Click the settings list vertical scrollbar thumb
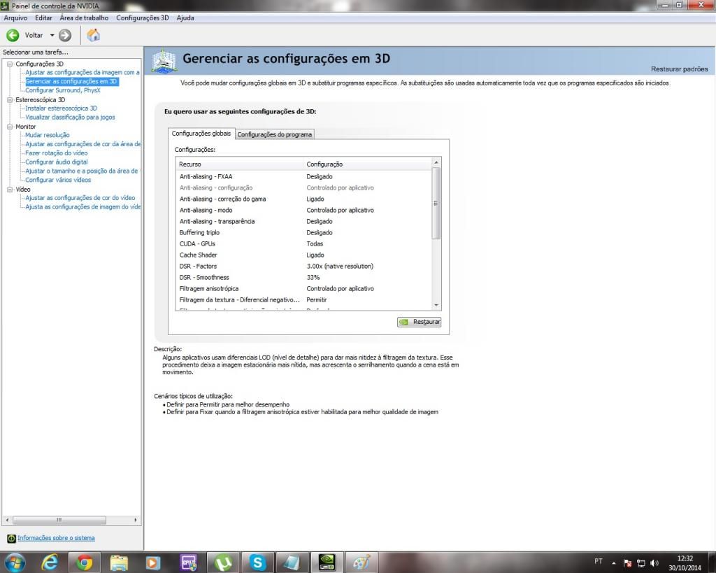The image size is (716, 573). coord(436,204)
